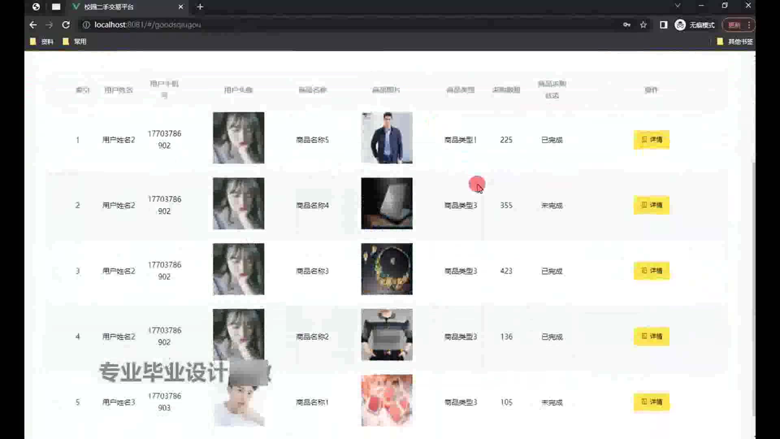This screenshot has height=439, width=780.
Task: Open the saved password key icon
Action: click(627, 25)
